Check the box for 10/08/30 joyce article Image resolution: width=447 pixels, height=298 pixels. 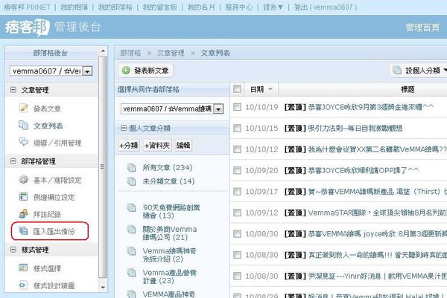(x=237, y=234)
